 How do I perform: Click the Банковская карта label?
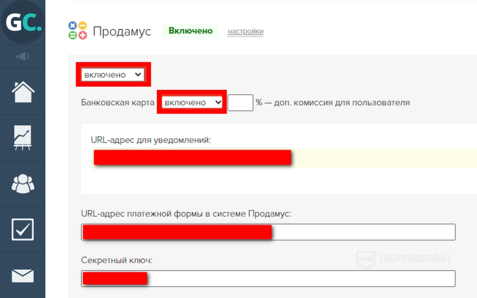click(x=118, y=102)
